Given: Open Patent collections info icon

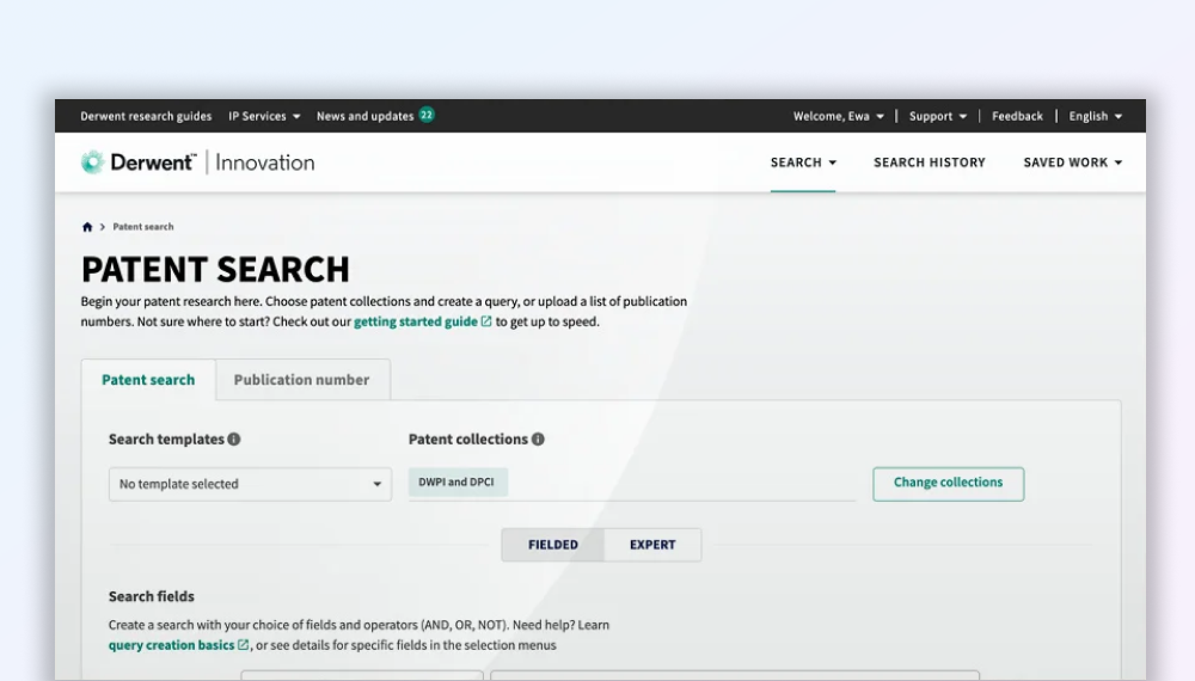Looking at the screenshot, I should (x=538, y=440).
